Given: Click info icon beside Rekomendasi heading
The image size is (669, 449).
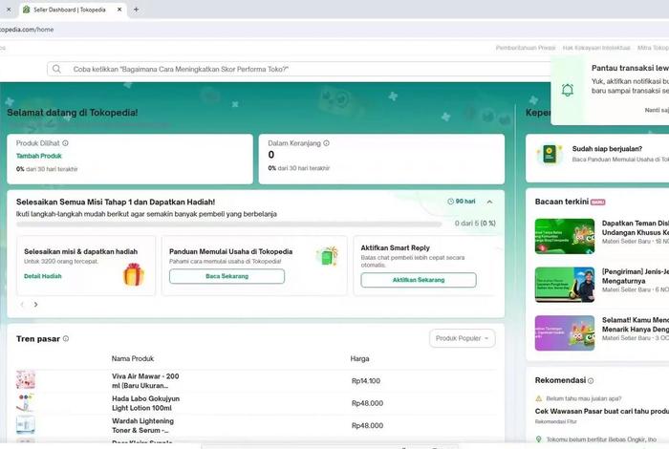Looking at the screenshot, I should [x=590, y=380].
